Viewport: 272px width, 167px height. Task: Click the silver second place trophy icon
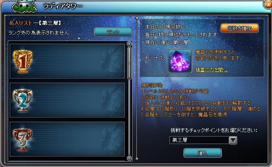point(23,101)
